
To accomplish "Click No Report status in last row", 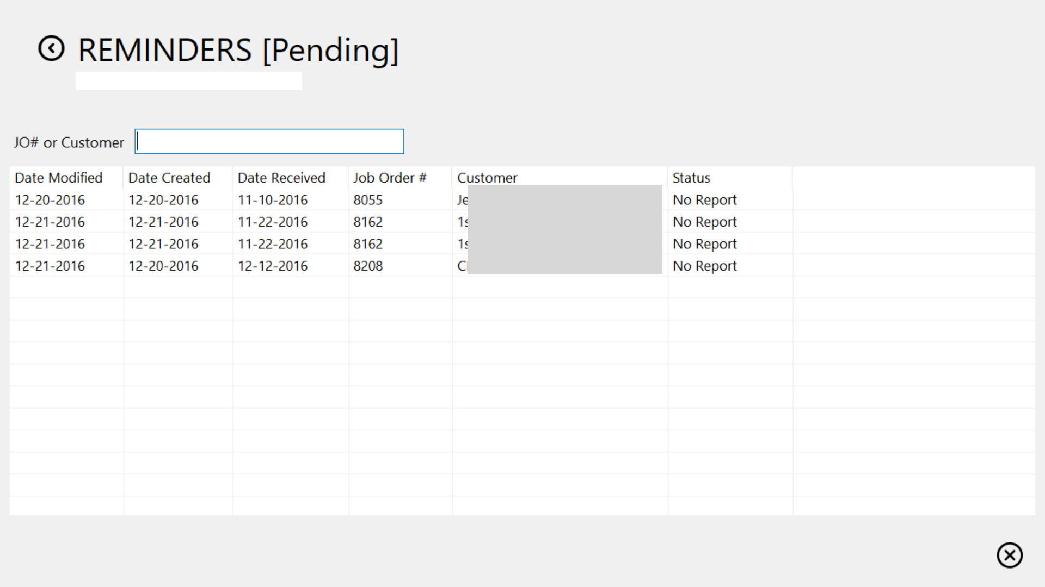I will tap(704, 266).
